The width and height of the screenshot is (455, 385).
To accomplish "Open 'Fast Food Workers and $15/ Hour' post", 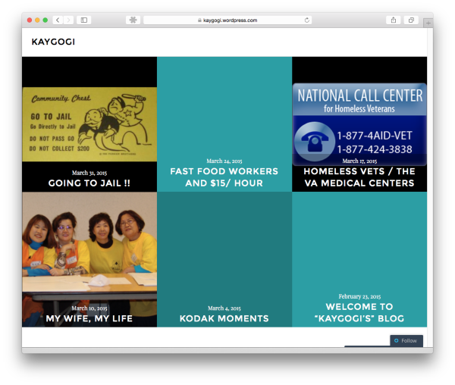I will coord(224,177).
